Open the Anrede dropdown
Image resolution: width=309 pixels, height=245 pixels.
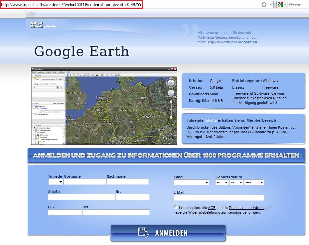tap(56, 182)
